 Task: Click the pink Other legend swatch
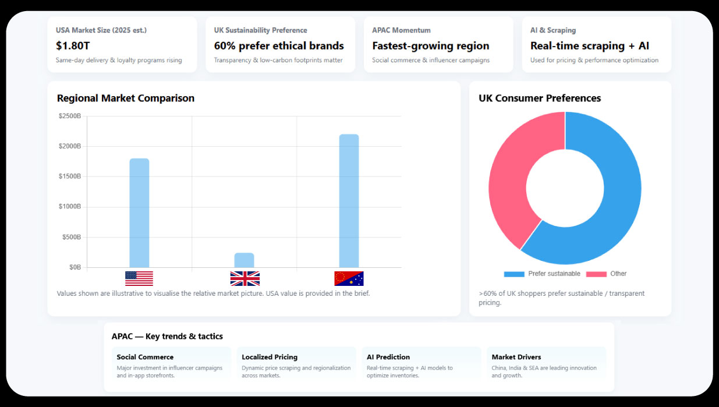click(596, 274)
